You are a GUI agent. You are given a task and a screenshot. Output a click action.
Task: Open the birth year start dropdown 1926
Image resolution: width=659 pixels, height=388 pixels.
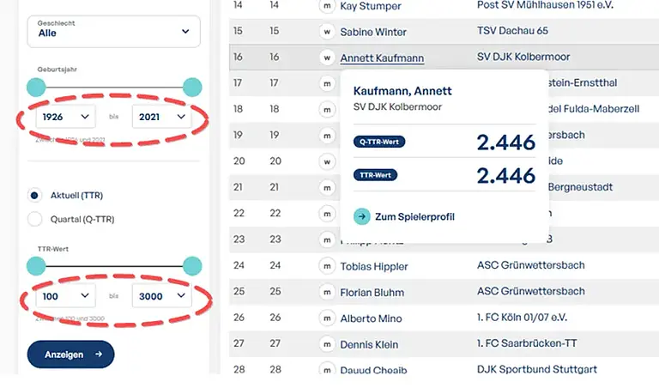[65, 117]
